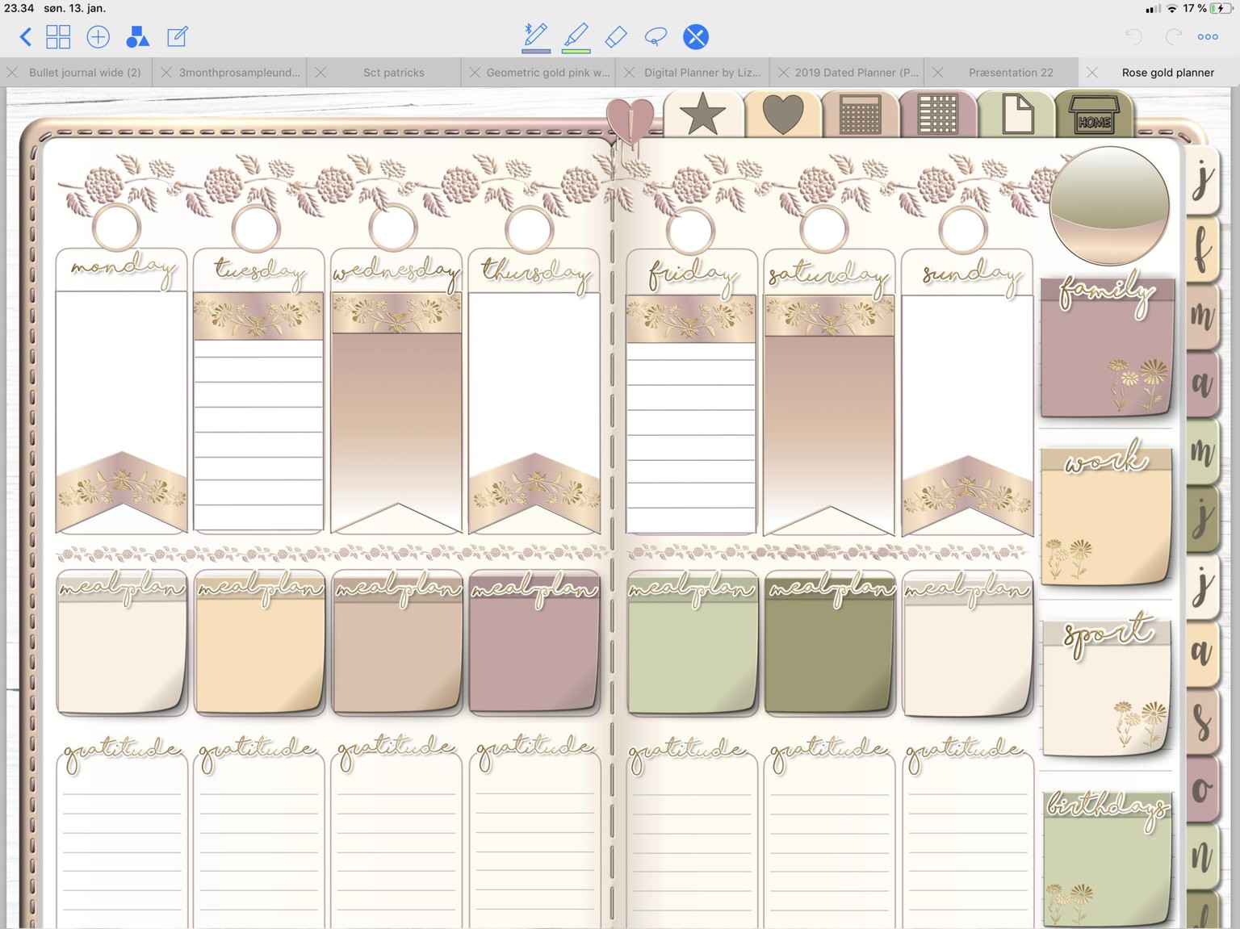Tap the sunday date circle

[962, 229]
